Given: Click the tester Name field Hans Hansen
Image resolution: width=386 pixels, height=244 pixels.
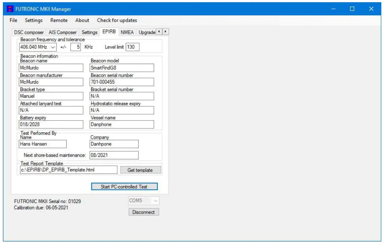Looking at the screenshot, I should coord(42,144).
